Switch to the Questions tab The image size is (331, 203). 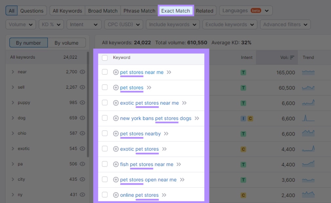pyautogui.click(x=32, y=10)
